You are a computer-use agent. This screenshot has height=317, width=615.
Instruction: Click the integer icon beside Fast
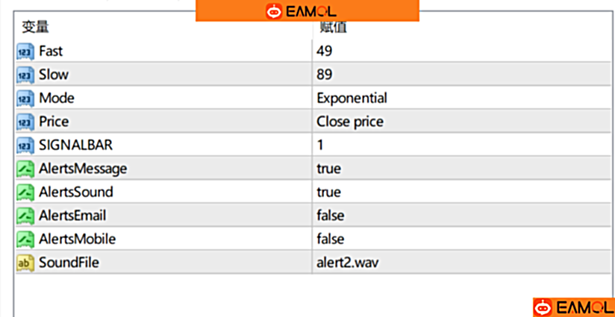coord(25,51)
